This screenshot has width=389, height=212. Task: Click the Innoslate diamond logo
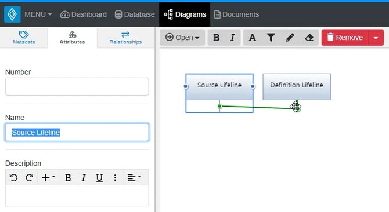click(x=12, y=14)
